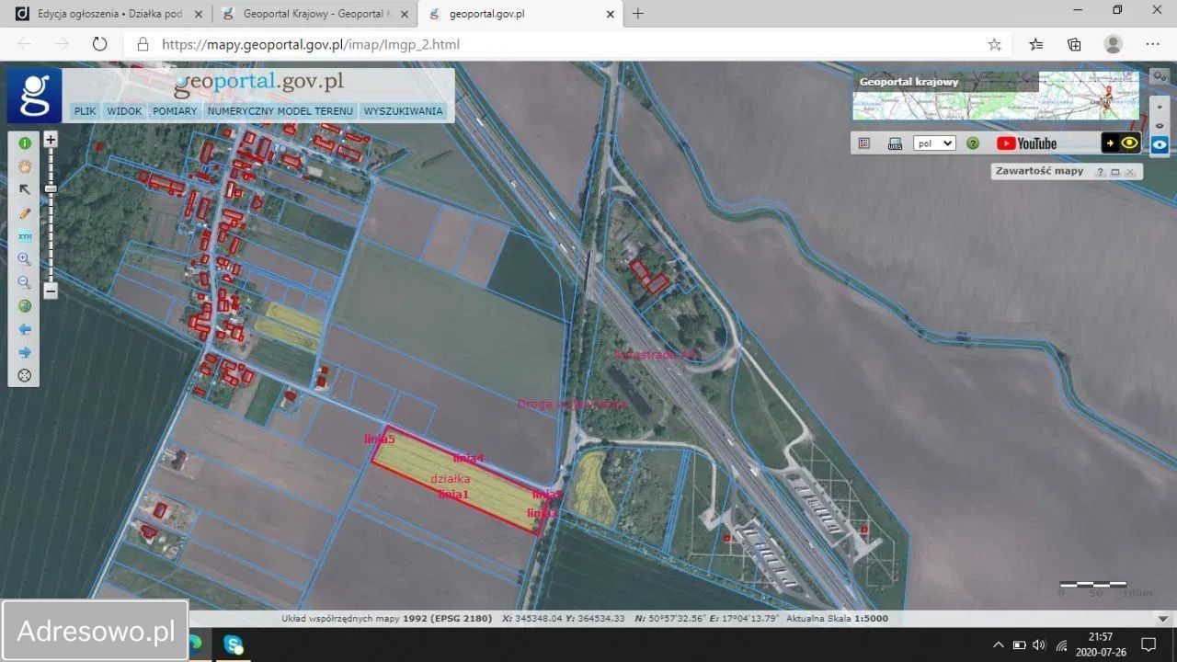Click the address bar URL field
This screenshot has width=1177, height=662.
point(561,44)
